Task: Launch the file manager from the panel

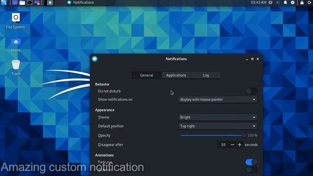Action: [x=22, y=2]
